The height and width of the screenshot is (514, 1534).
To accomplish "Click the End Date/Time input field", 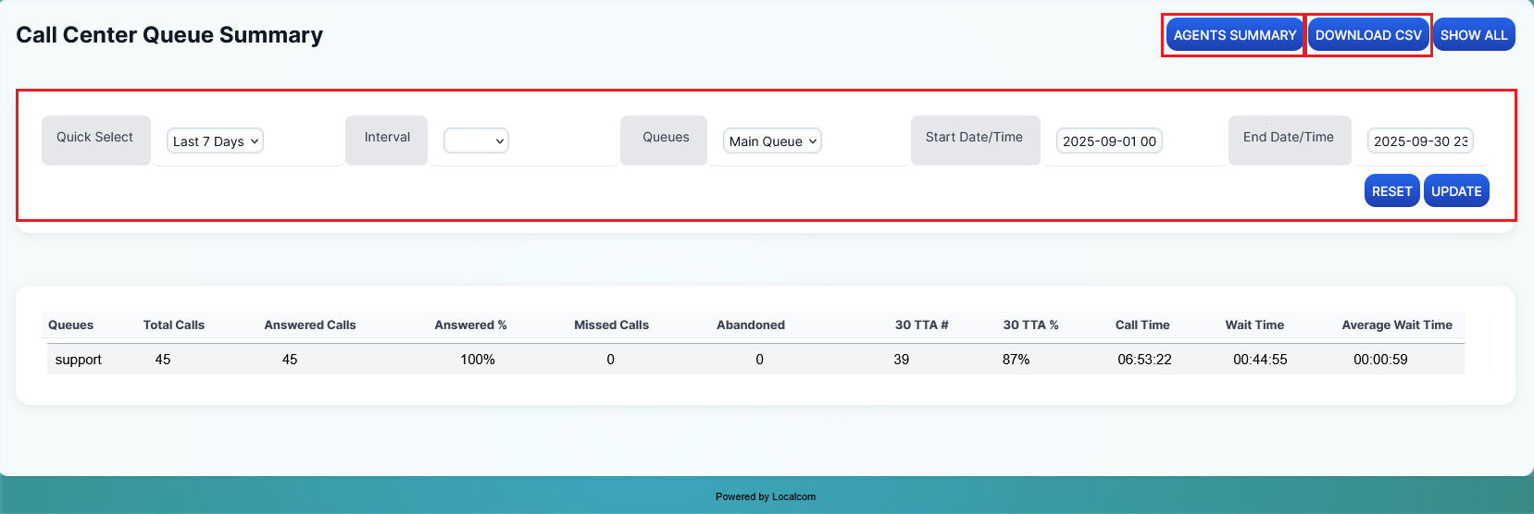I will (1419, 141).
